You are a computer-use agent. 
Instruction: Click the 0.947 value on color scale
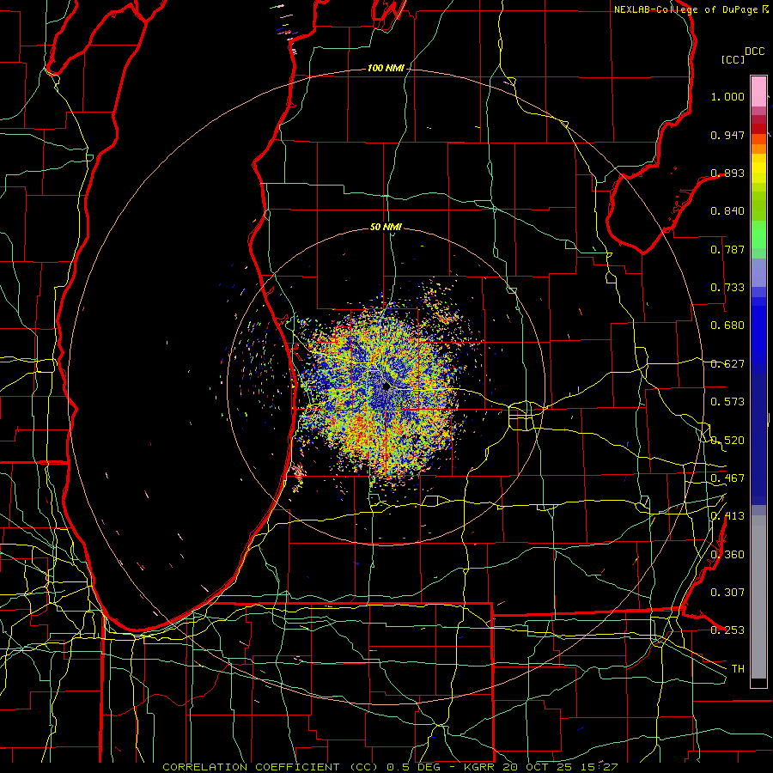[x=727, y=135]
